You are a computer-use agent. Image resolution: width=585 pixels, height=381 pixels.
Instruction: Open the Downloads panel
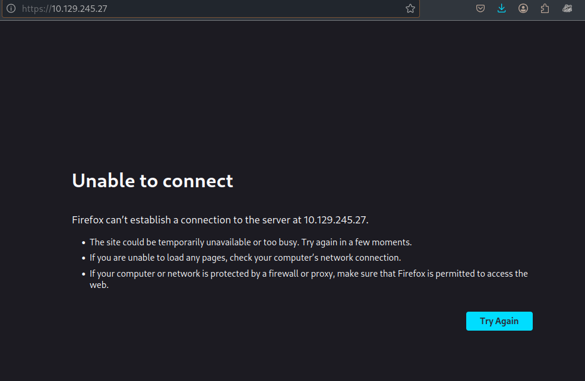[501, 8]
